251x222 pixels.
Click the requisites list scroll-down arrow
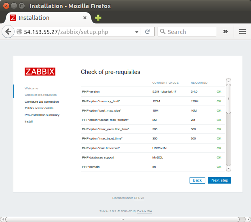coord(228,169)
